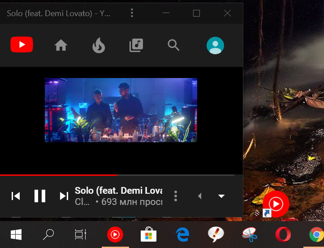Open the title bar three-dot app menu

[132, 13]
